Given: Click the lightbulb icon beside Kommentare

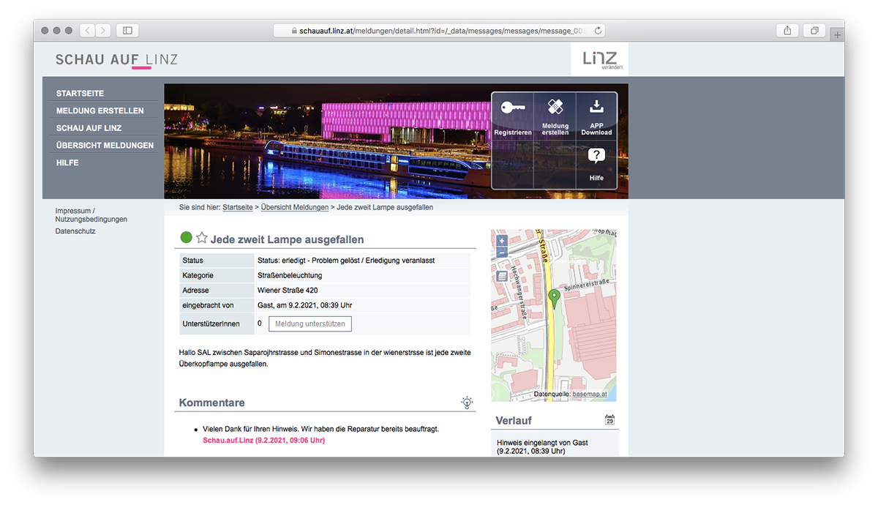Looking at the screenshot, I should coord(467,403).
